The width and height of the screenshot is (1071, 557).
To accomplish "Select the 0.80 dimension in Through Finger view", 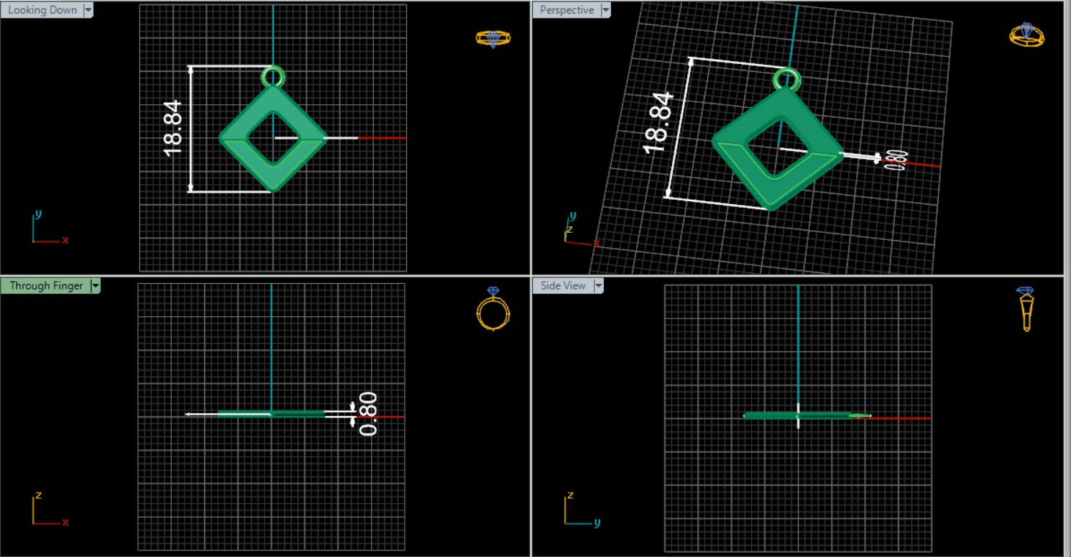I will click(x=367, y=414).
